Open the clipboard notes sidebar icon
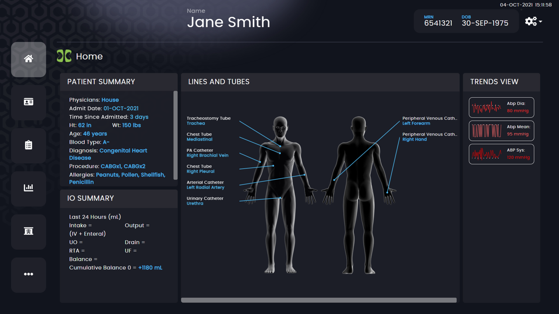The image size is (559, 314). point(28,145)
